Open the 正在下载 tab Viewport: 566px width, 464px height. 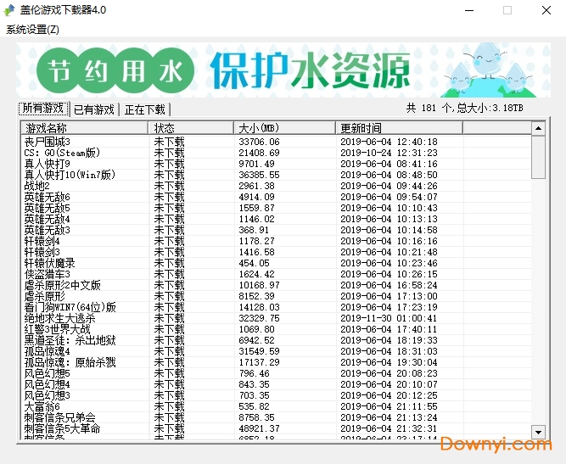tap(145, 109)
